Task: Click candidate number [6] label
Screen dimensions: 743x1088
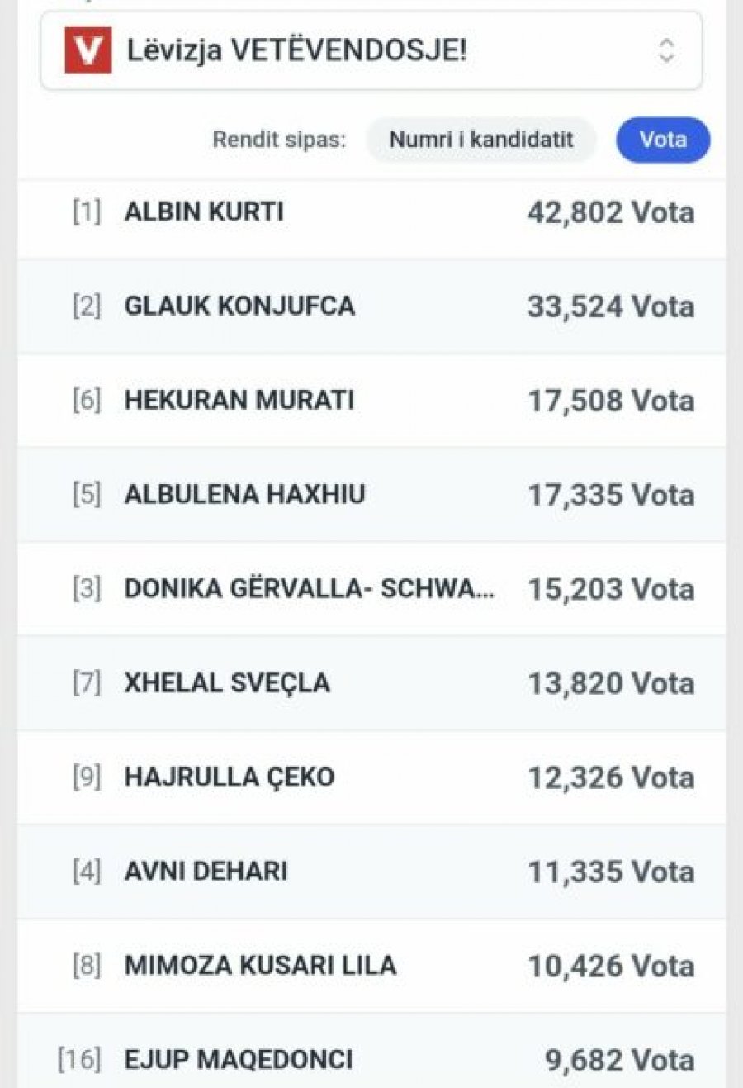Action: point(87,401)
